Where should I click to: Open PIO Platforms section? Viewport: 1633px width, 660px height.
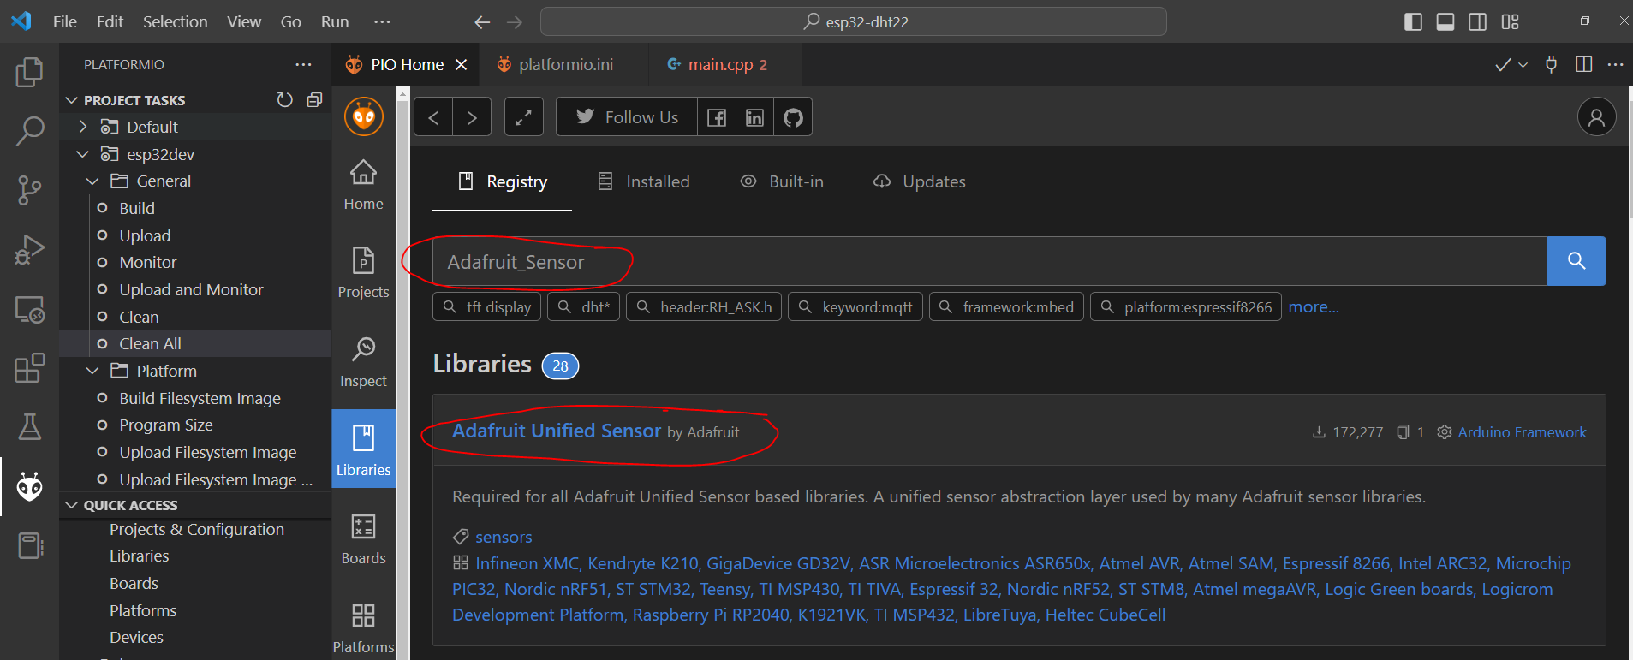tap(363, 628)
